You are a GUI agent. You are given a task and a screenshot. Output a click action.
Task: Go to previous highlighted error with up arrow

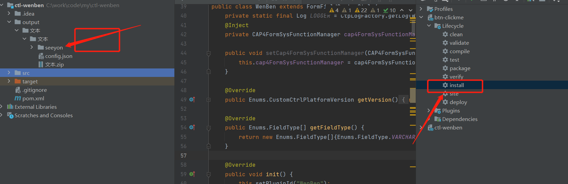click(x=402, y=10)
